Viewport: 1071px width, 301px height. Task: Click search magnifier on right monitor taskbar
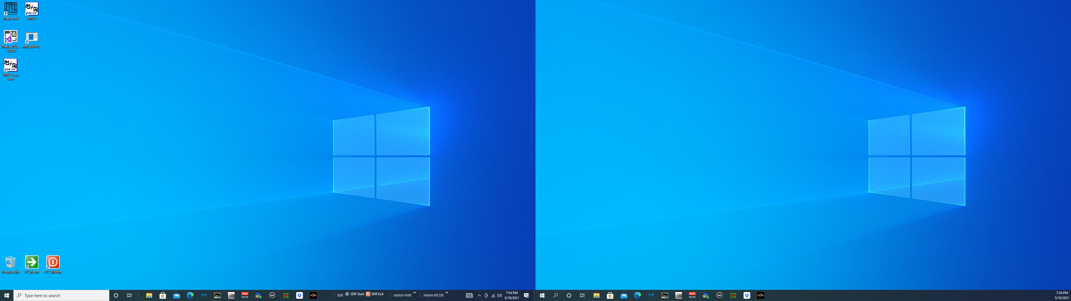[556, 295]
